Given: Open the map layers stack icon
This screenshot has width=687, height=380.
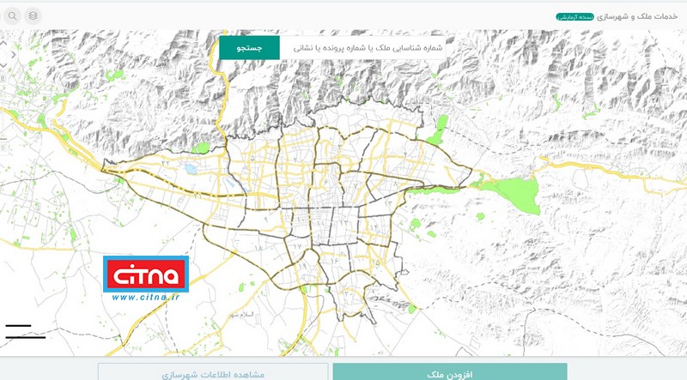Looking at the screenshot, I should pyautogui.click(x=33, y=16).
